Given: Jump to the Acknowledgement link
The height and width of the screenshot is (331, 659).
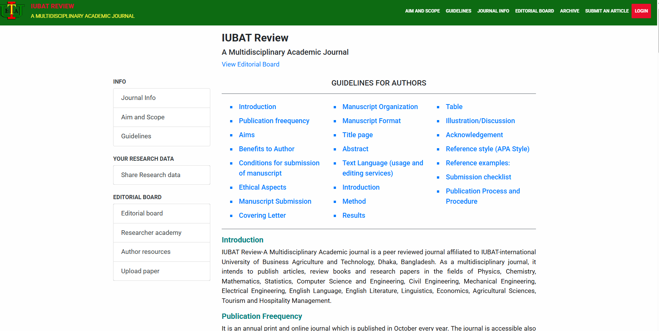Looking at the screenshot, I should (x=474, y=135).
